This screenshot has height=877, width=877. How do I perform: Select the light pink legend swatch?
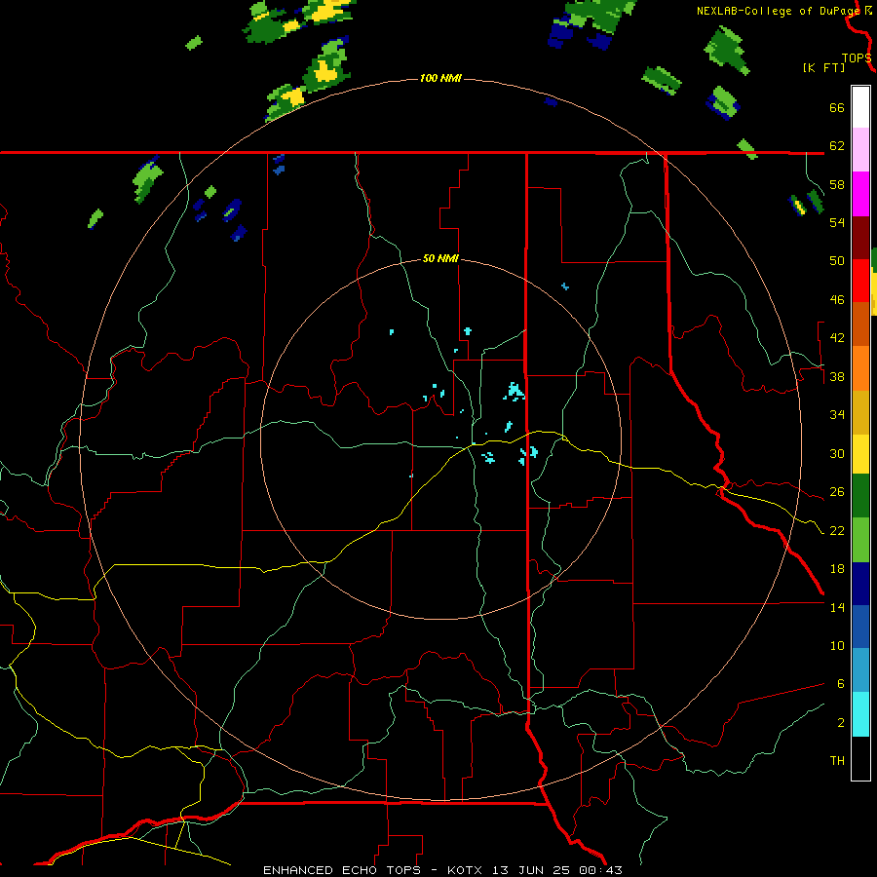(x=860, y=149)
